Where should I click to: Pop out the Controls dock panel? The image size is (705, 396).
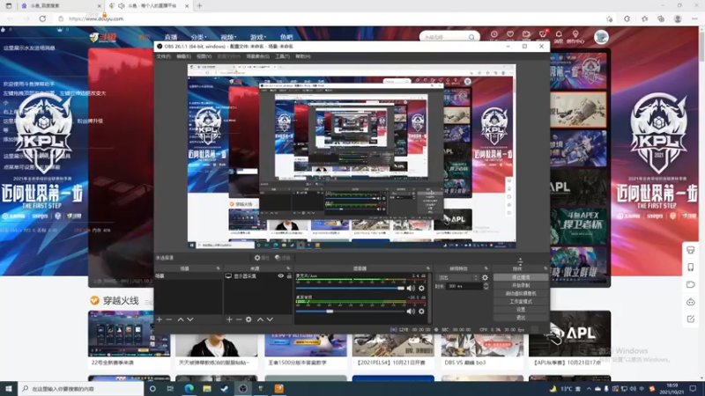[x=545, y=268]
